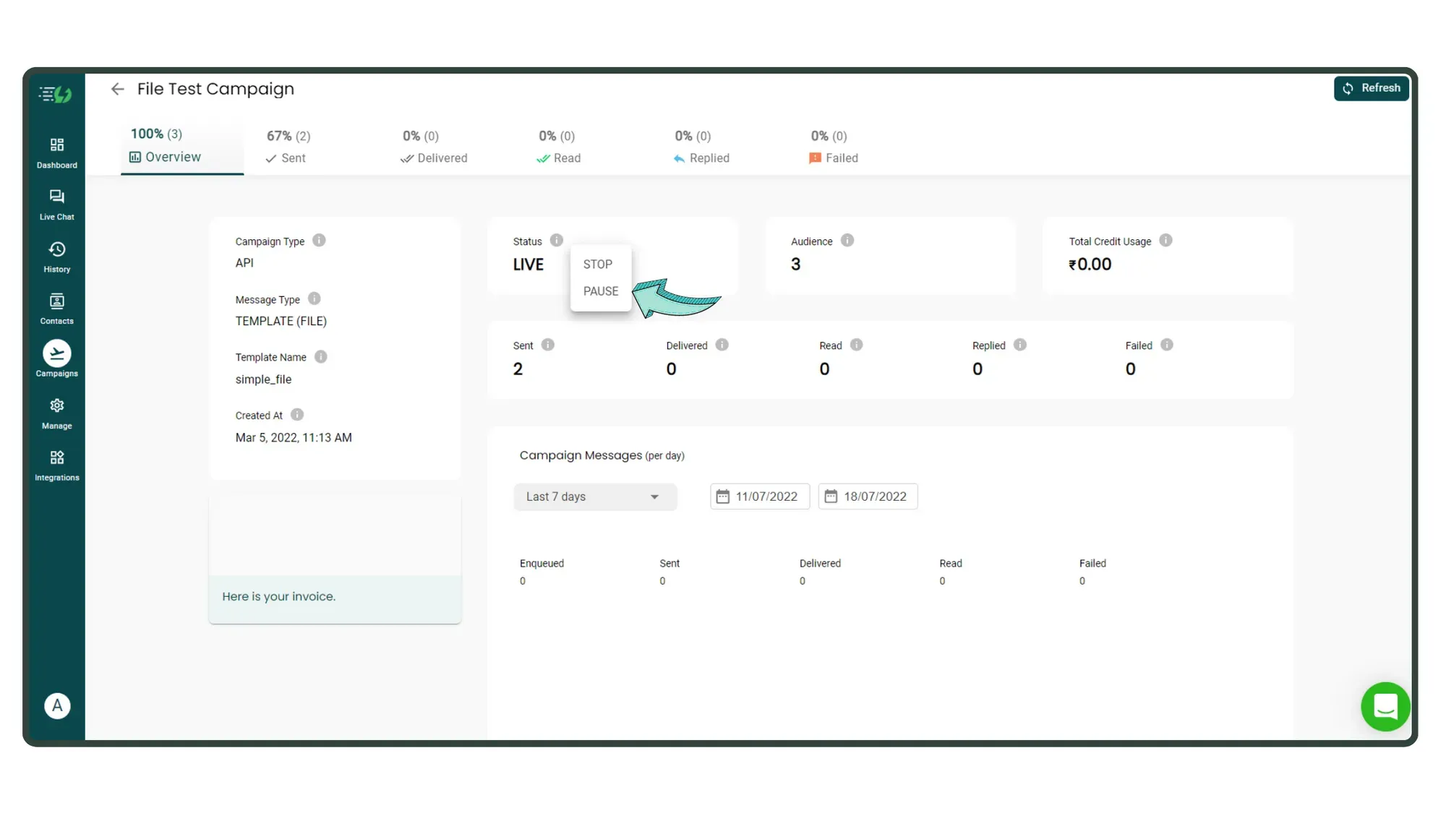Click the Refresh button

(x=1371, y=88)
